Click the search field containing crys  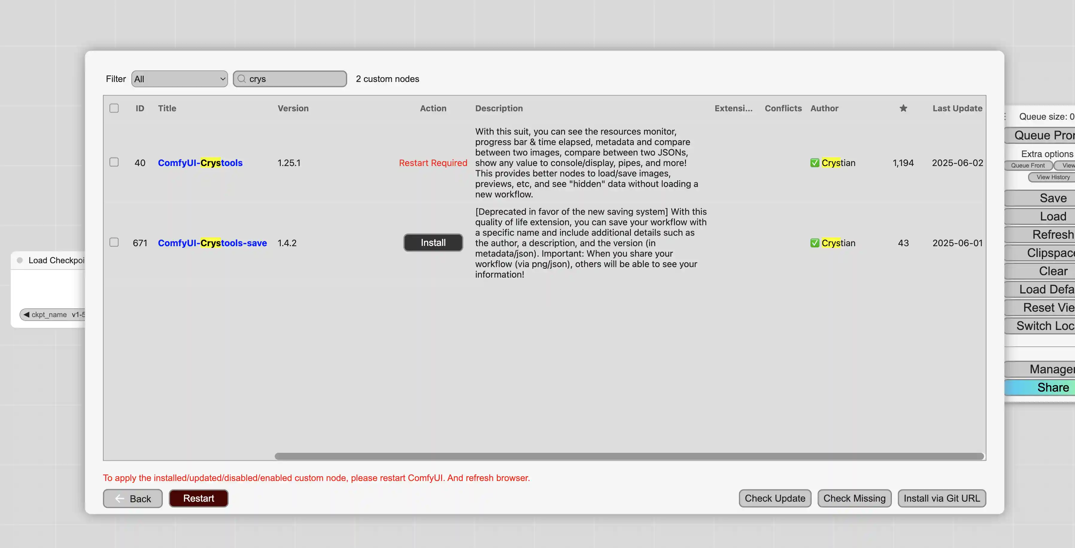point(290,79)
